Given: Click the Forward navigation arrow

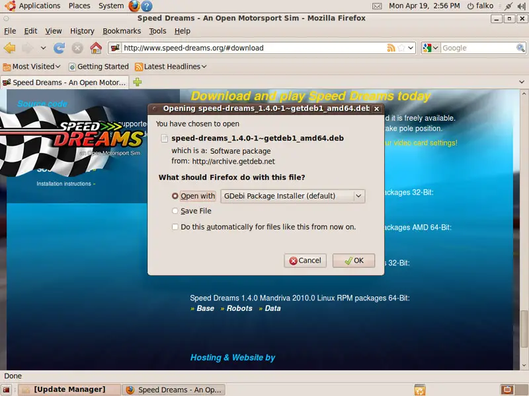Looking at the screenshot, I should coord(28,48).
